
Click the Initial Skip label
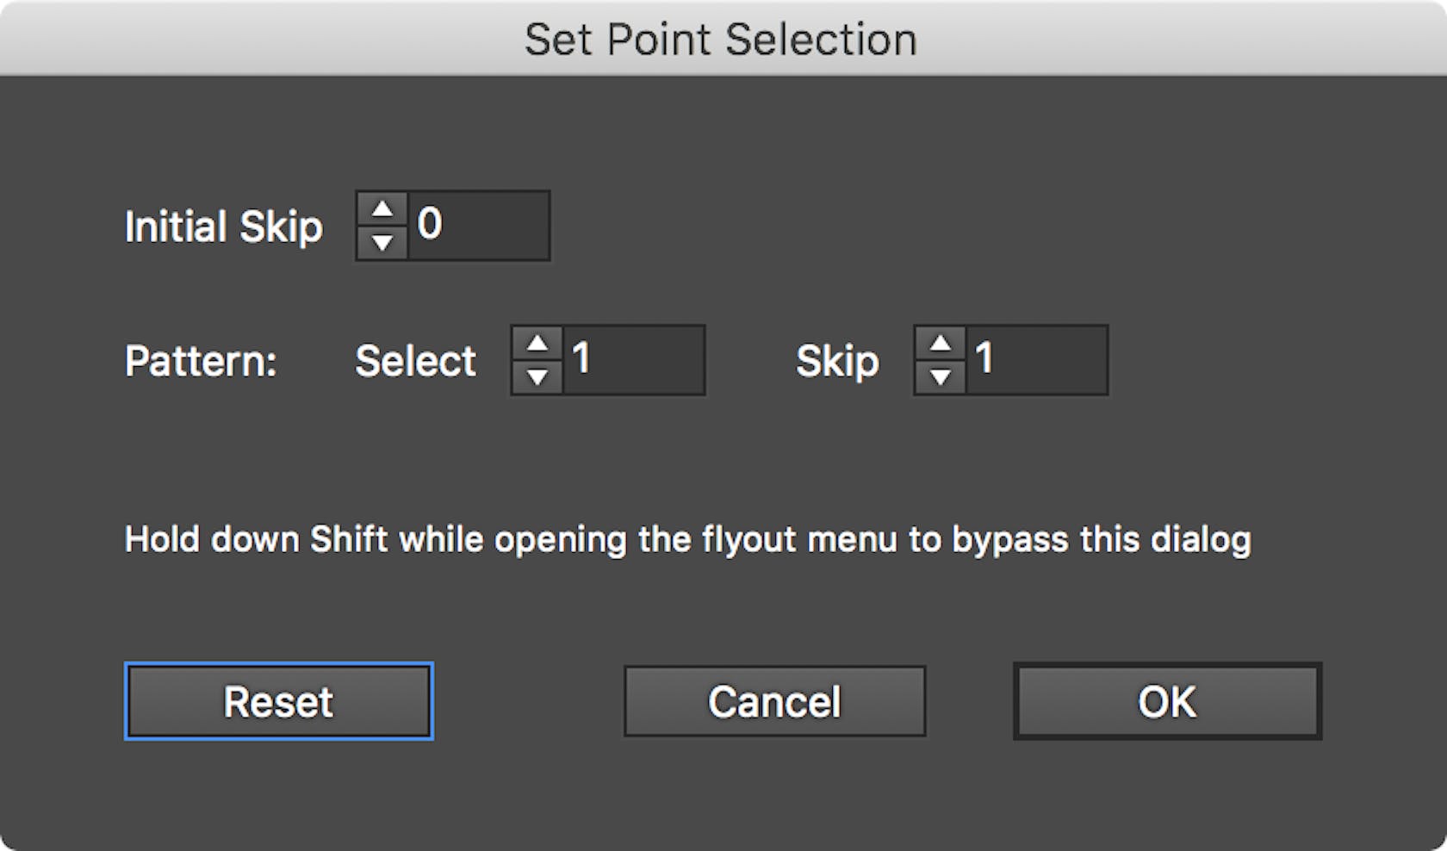tap(224, 227)
